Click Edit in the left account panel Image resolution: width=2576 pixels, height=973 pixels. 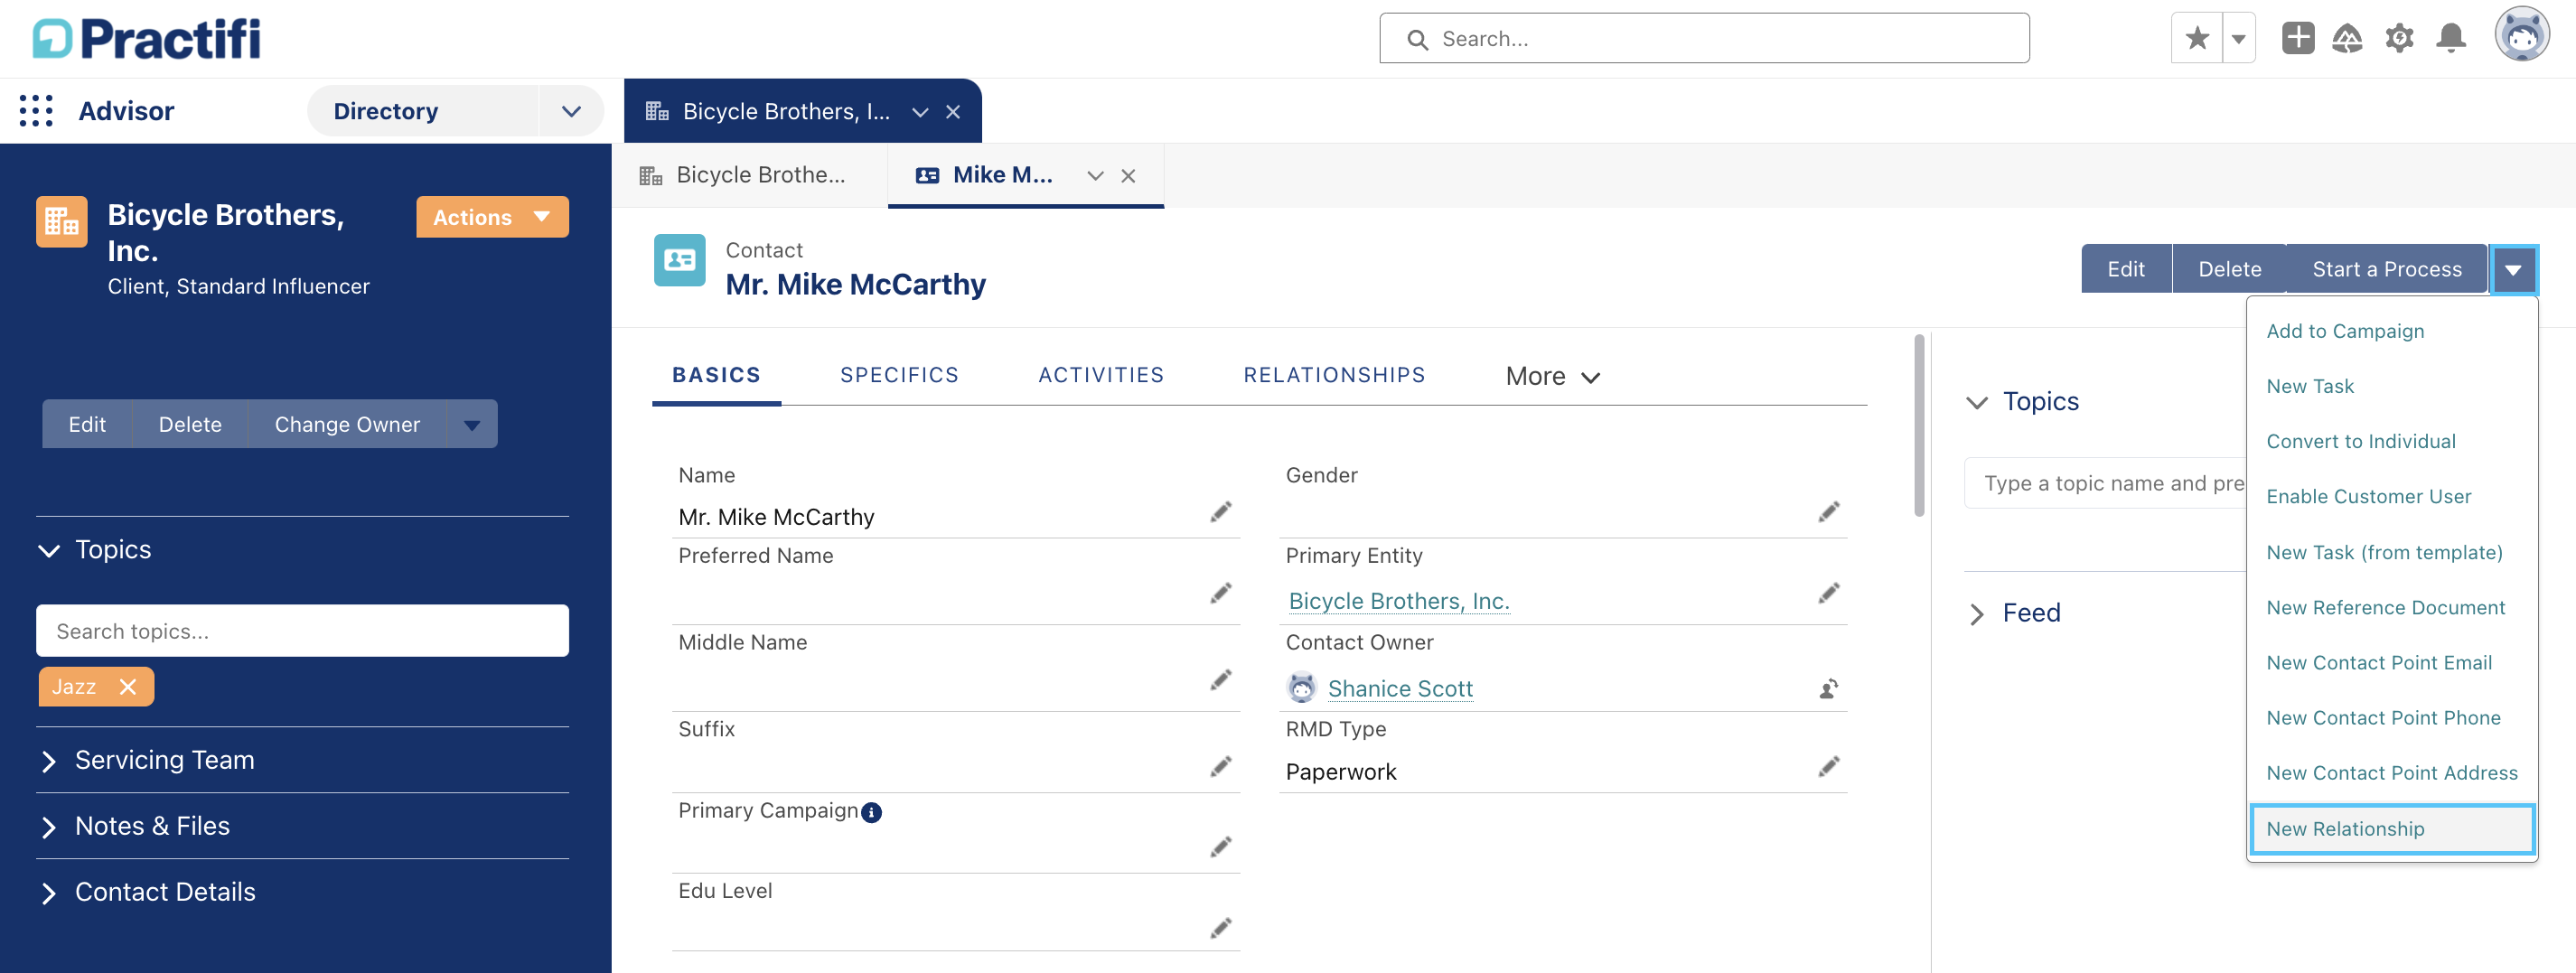pos(87,424)
